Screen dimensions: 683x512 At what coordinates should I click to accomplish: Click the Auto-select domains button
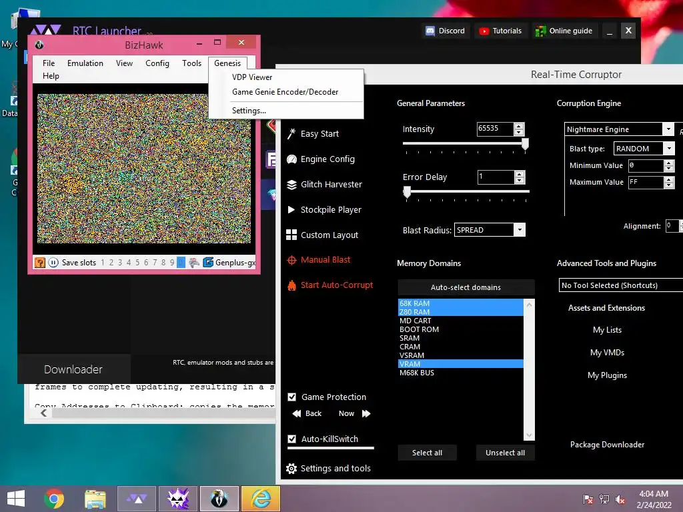point(466,287)
